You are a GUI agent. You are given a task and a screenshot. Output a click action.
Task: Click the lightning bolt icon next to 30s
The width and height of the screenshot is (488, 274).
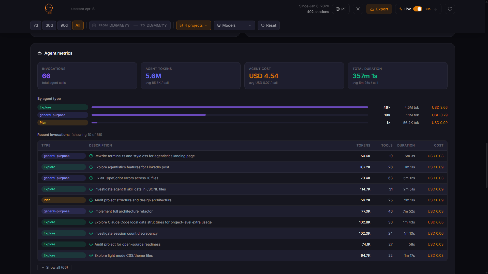(436, 9)
